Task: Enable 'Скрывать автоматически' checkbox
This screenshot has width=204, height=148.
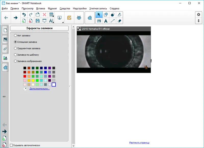Action: tap(11, 145)
